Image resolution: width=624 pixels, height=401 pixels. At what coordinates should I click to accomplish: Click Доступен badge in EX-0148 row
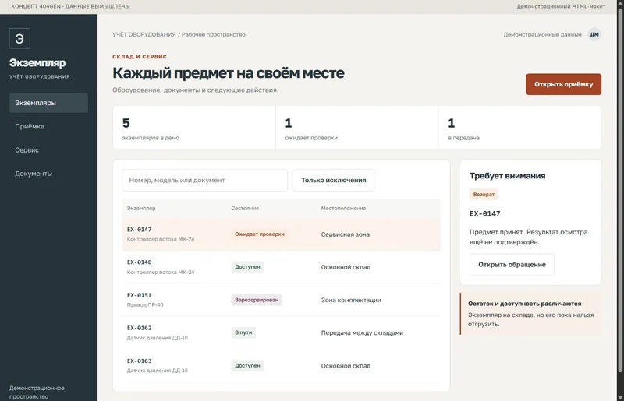(247, 266)
